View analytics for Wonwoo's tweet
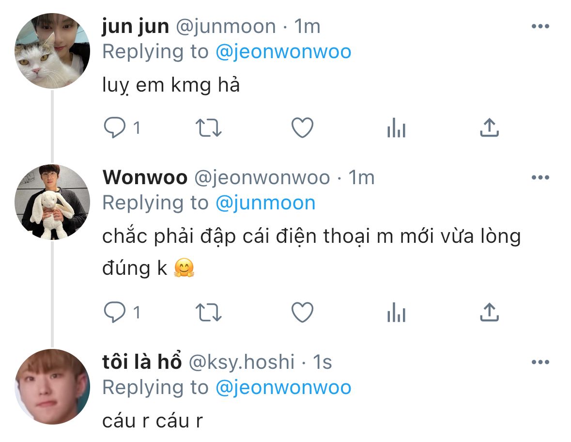Screen dimensions: 571x442 [x=396, y=312]
